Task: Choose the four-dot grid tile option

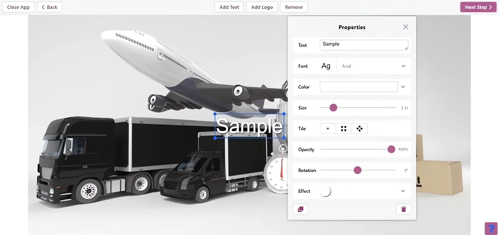Action: [x=344, y=129]
